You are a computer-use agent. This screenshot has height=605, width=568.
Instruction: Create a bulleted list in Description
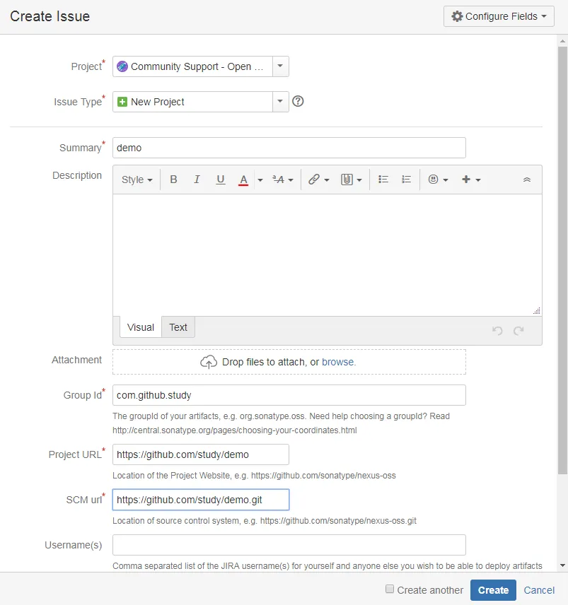pos(383,179)
